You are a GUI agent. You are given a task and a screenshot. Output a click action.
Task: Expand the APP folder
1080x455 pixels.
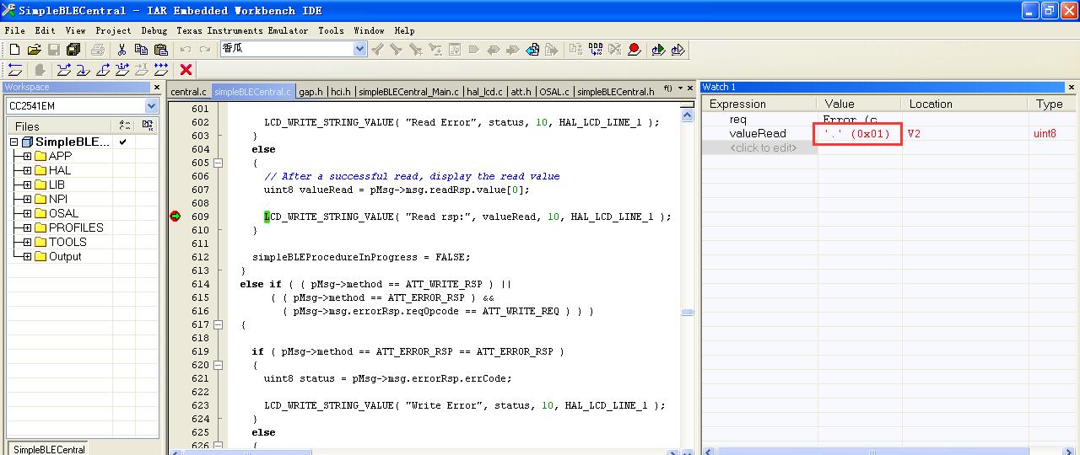click(27, 156)
